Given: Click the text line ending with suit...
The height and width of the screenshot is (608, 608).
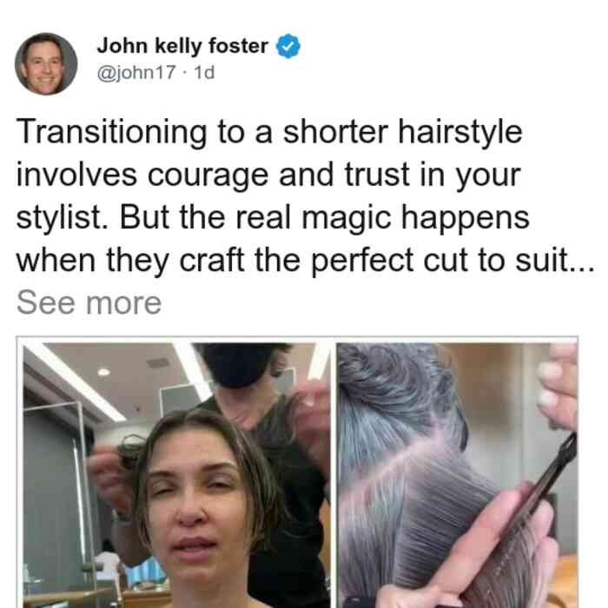Looking at the screenshot, I should 305,261.
